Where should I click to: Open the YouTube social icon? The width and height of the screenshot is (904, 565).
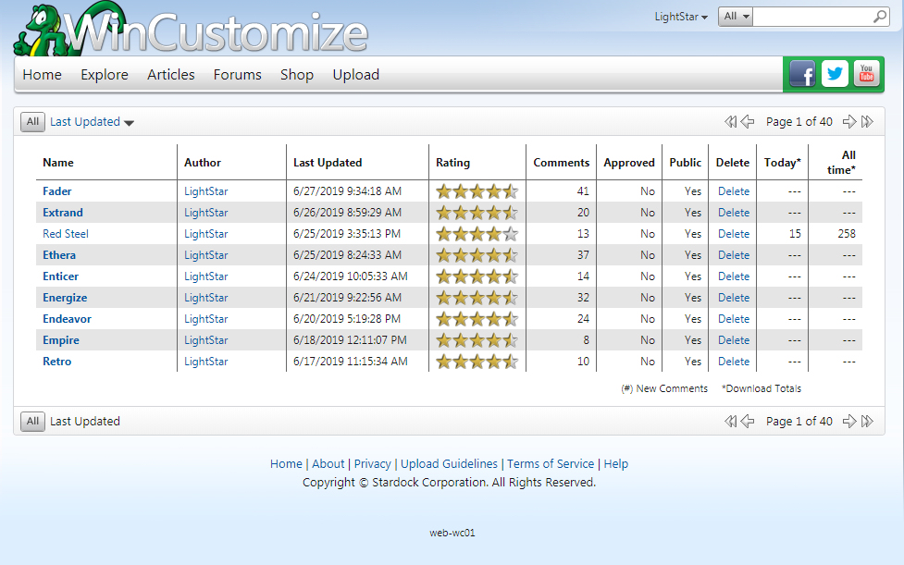pyautogui.click(x=866, y=74)
